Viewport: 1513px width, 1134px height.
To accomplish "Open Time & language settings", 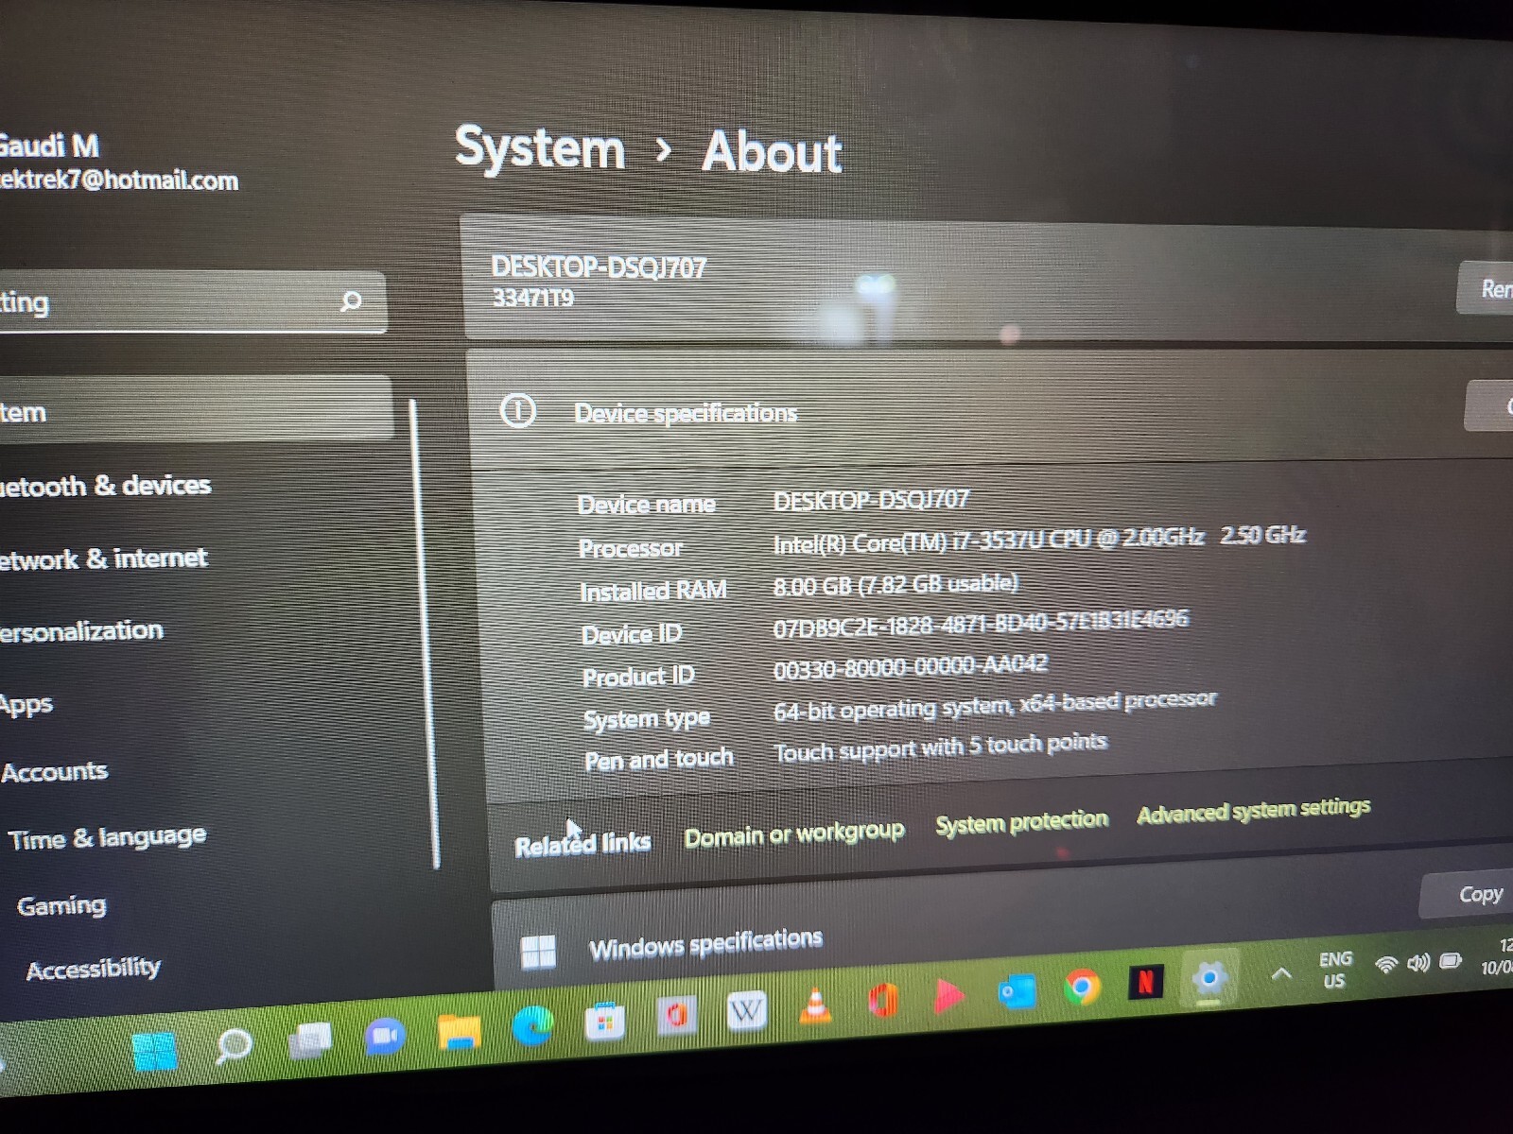I will coord(107,838).
